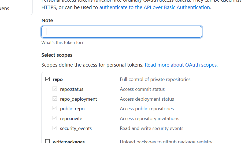Open the Basic Authentication API link
The width and height of the screenshot is (241, 143).
pyautogui.click(x=154, y=7)
